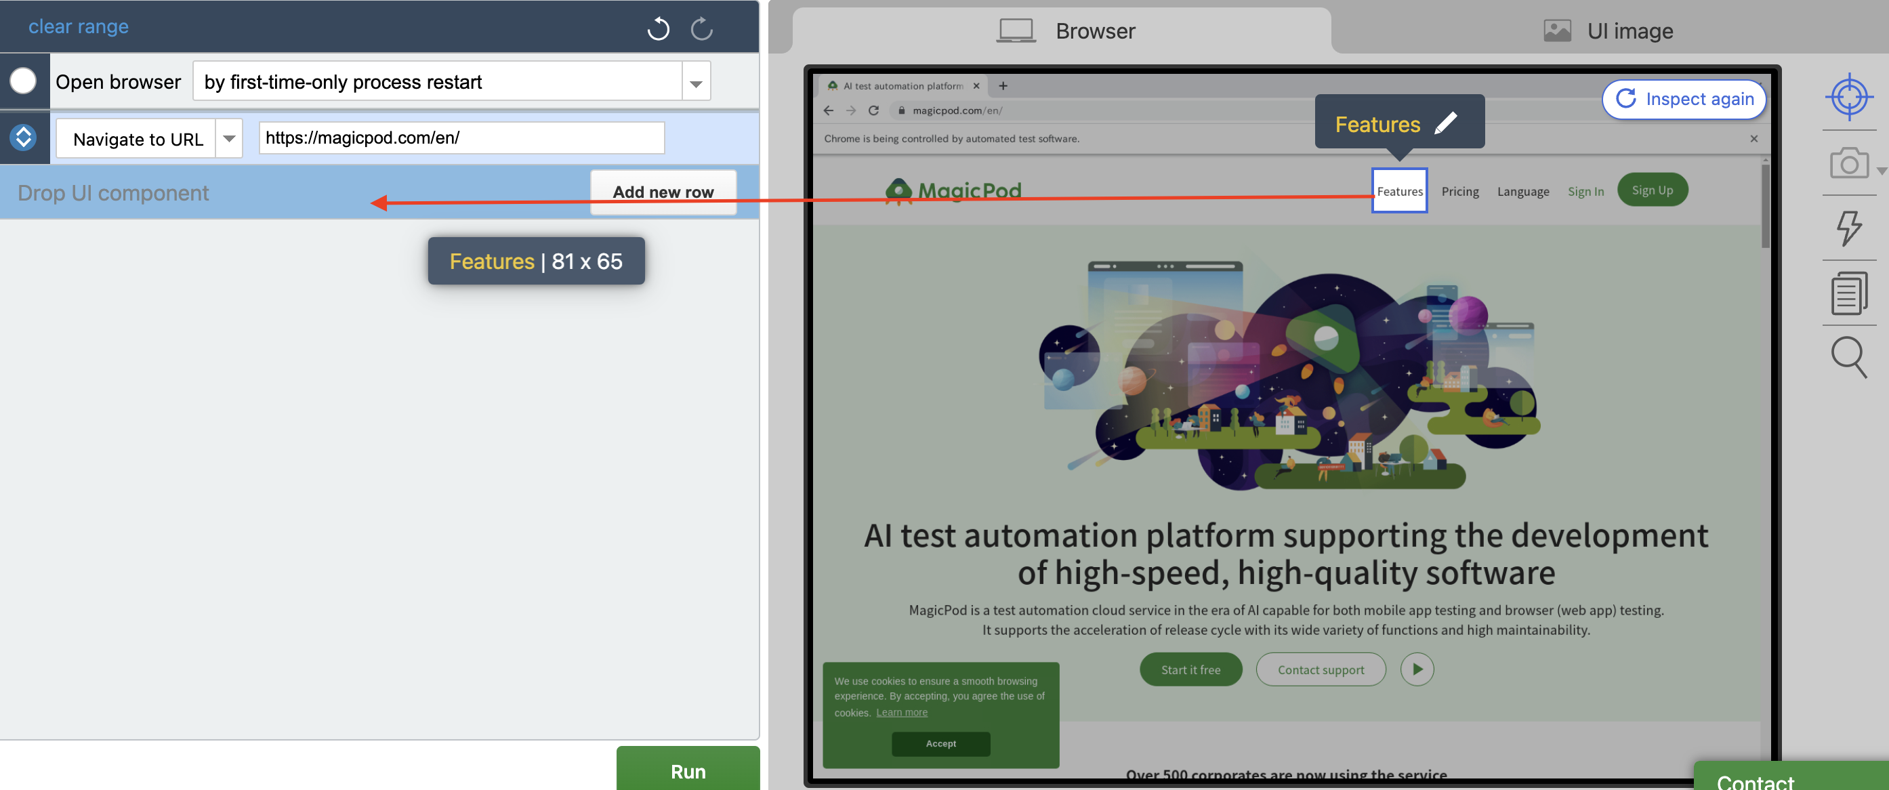Toggle the radio circle on Open browser row
The width and height of the screenshot is (1889, 790).
(24, 81)
